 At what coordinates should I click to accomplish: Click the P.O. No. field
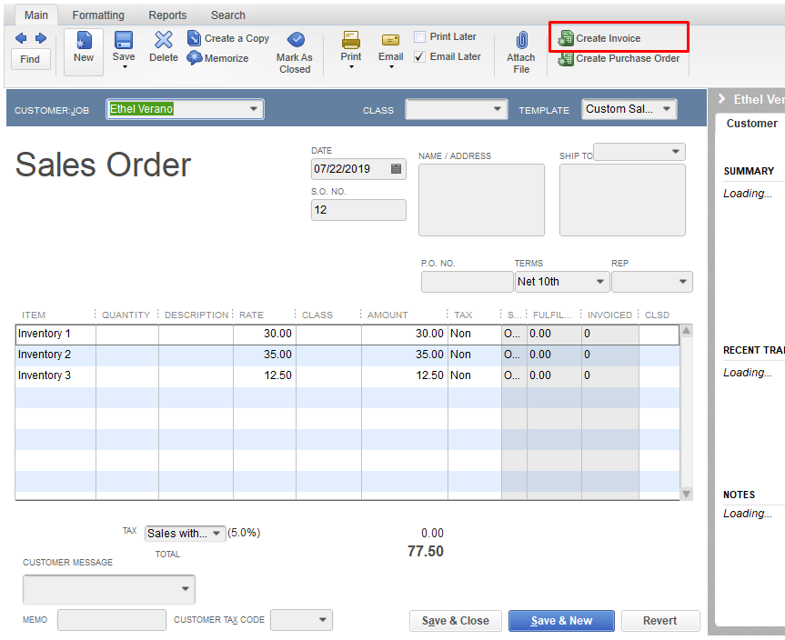[x=467, y=282]
